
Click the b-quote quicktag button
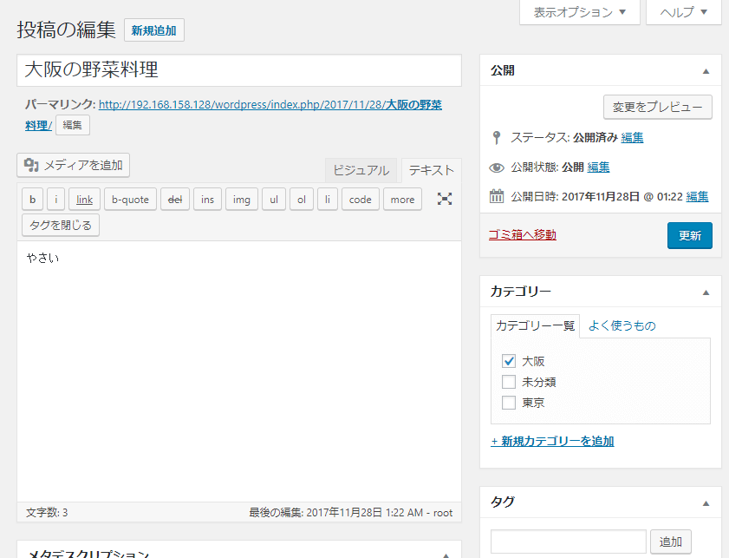(130, 200)
